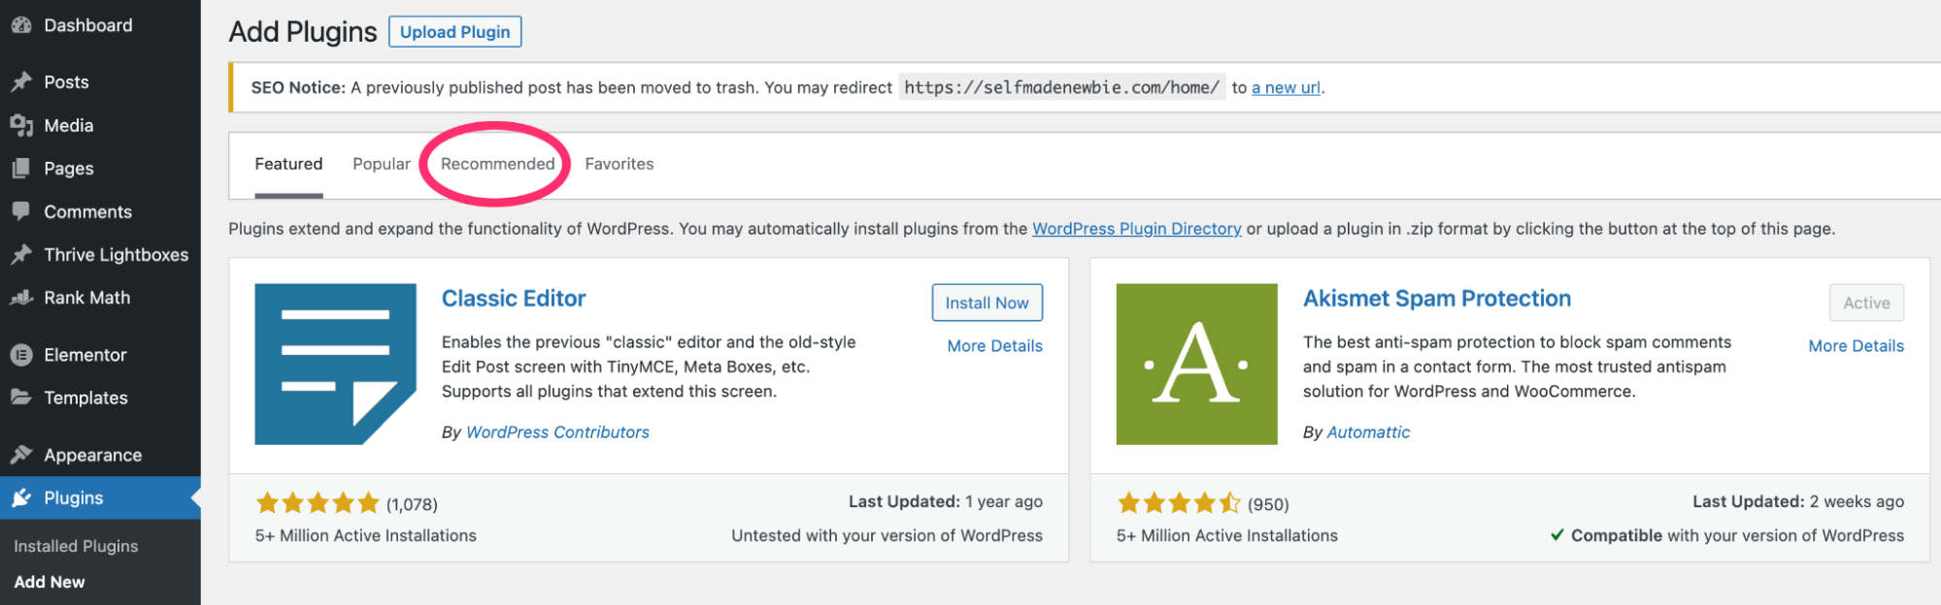The height and width of the screenshot is (605, 1941).
Task: Open Installed Plugins submenu item
Action: (76, 546)
